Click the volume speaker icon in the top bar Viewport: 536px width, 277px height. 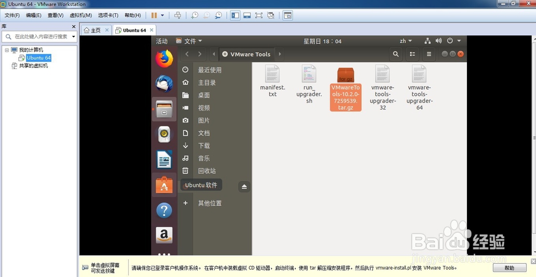[438, 41]
